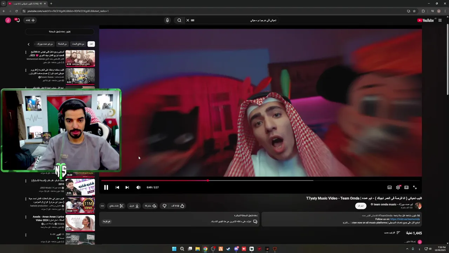Open the notifications bell
Viewport: 449px width, 253px height.
(18, 20)
